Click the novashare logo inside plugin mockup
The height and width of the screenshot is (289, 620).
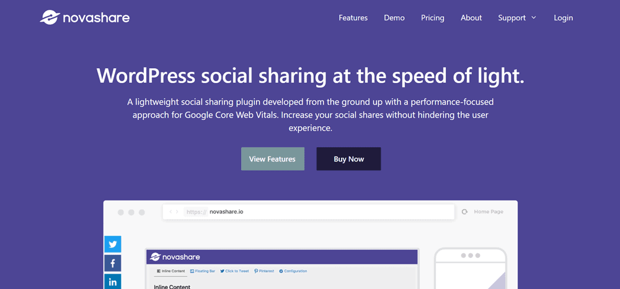point(175,257)
